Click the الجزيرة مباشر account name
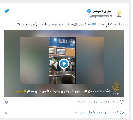133x120 pixels. 102,11
